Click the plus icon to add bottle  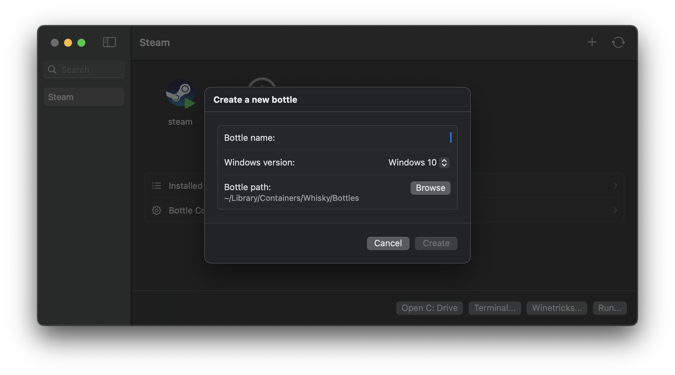592,42
